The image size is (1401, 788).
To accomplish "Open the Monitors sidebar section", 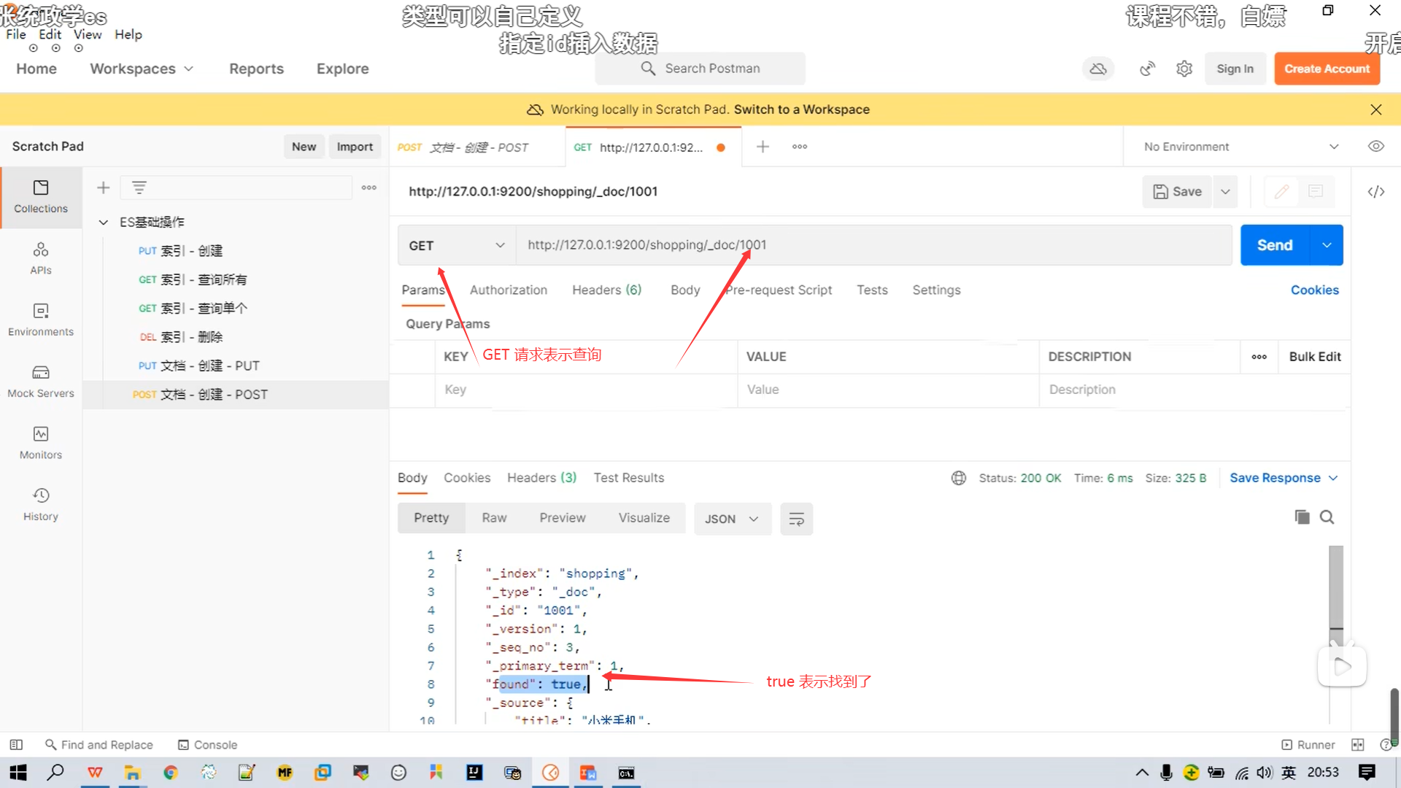I will click(x=41, y=443).
